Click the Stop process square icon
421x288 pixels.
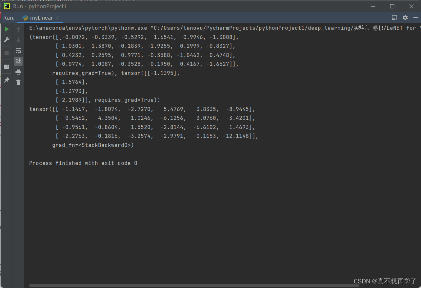coord(7,53)
